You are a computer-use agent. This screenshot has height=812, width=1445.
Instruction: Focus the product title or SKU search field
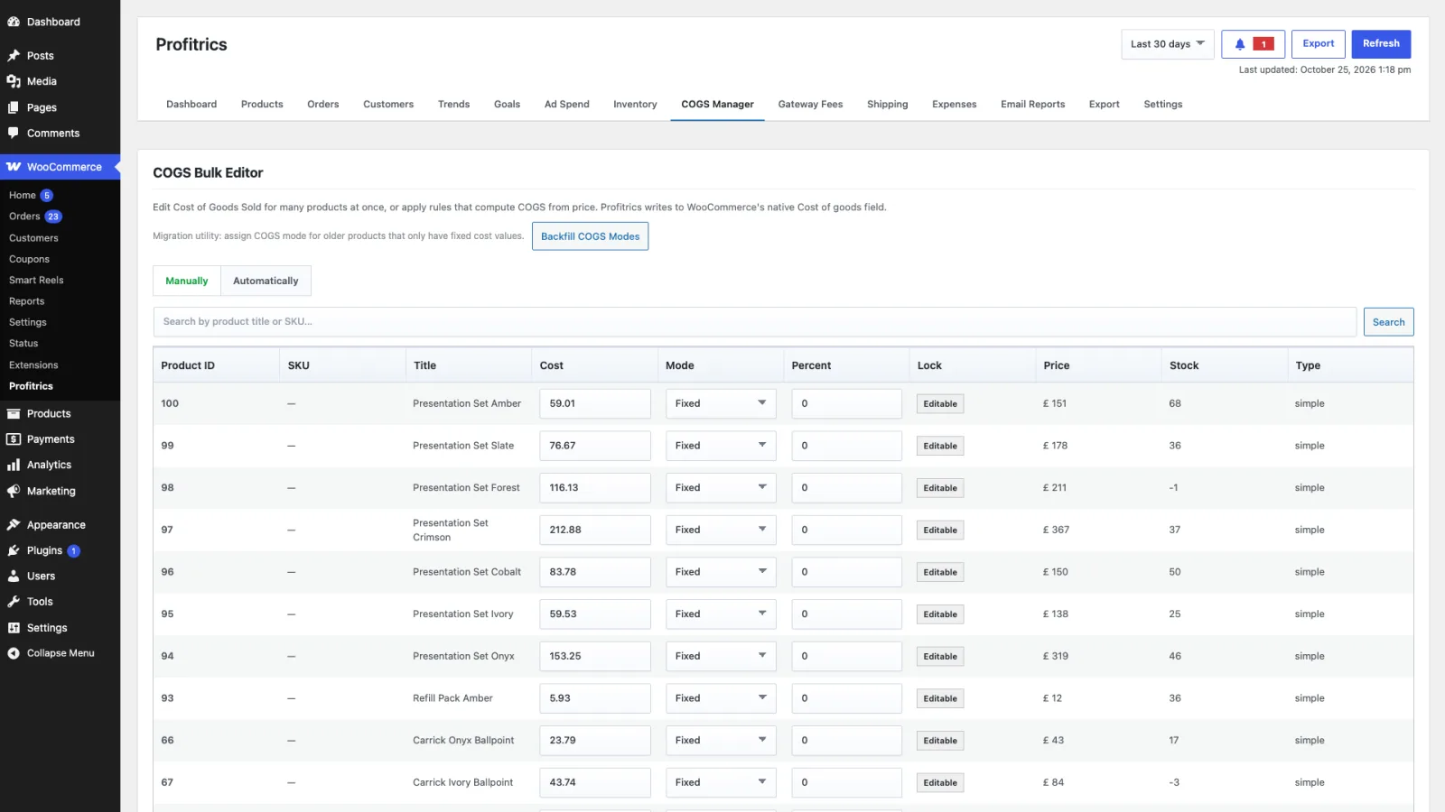pyautogui.click(x=755, y=322)
